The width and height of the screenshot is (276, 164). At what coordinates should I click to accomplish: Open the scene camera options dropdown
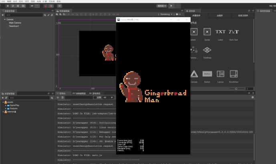click(x=178, y=14)
